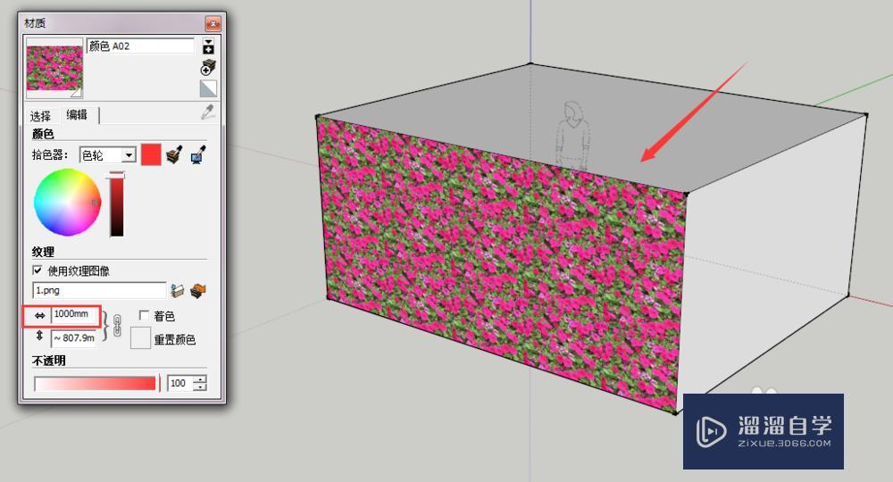Switch to the 编辑 tab
The height and width of the screenshot is (482, 893).
coord(77,115)
